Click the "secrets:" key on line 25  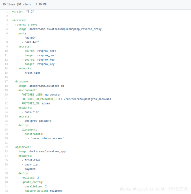click(x=25, y=117)
